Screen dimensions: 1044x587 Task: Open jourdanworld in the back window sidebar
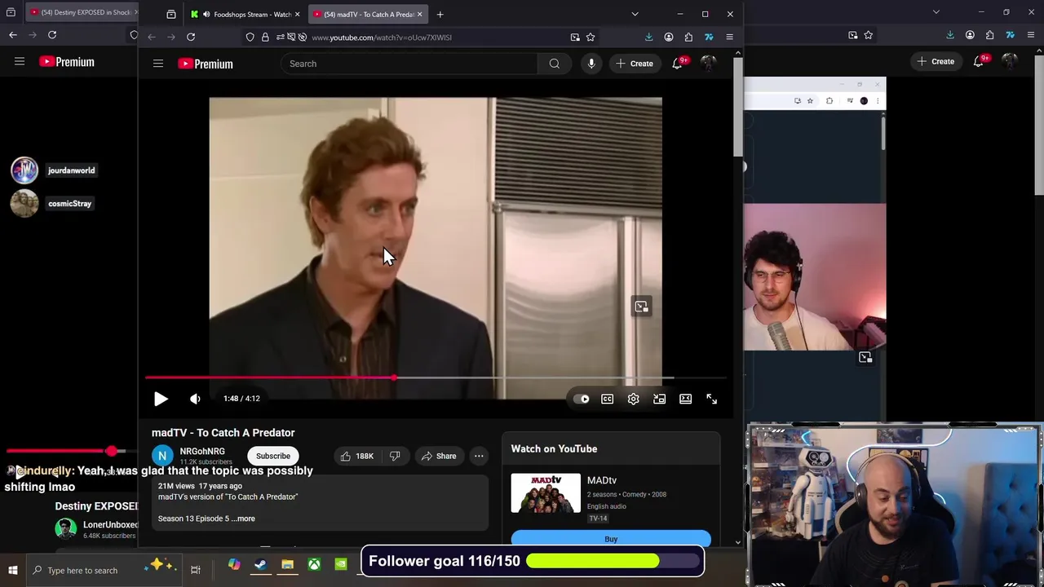point(54,170)
